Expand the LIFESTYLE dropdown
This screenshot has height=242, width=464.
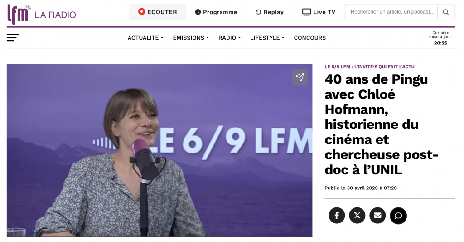pos(267,38)
